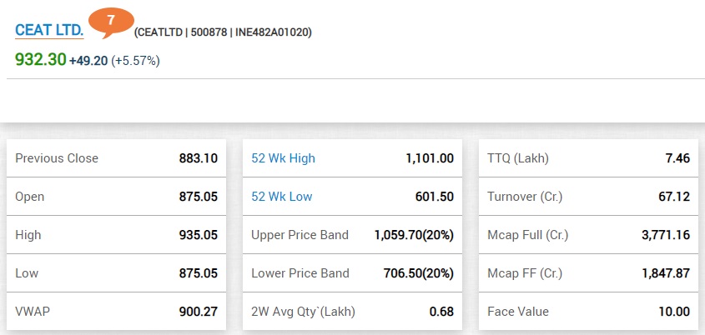Select the price change +49.20

88,61
